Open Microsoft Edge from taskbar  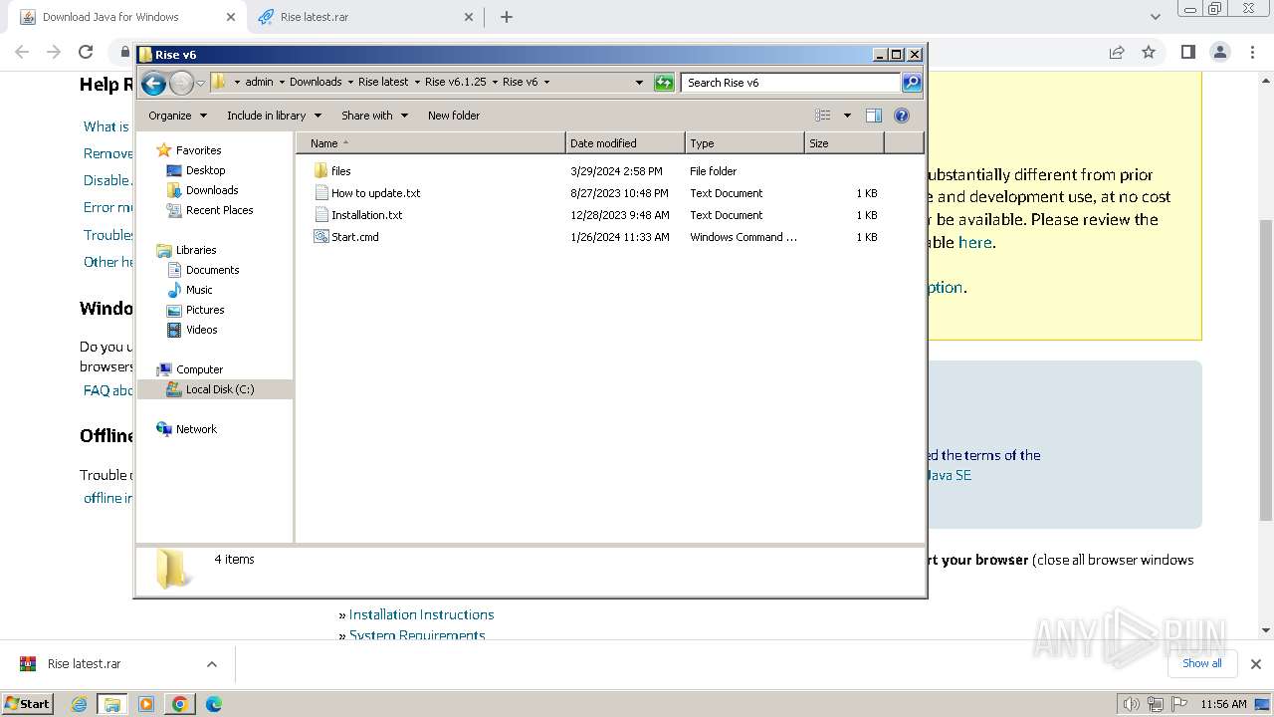click(213, 704)
